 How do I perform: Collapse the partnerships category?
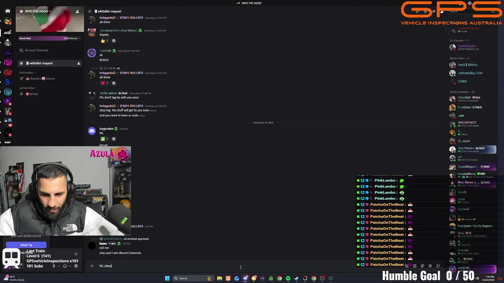tap(28, 88)
